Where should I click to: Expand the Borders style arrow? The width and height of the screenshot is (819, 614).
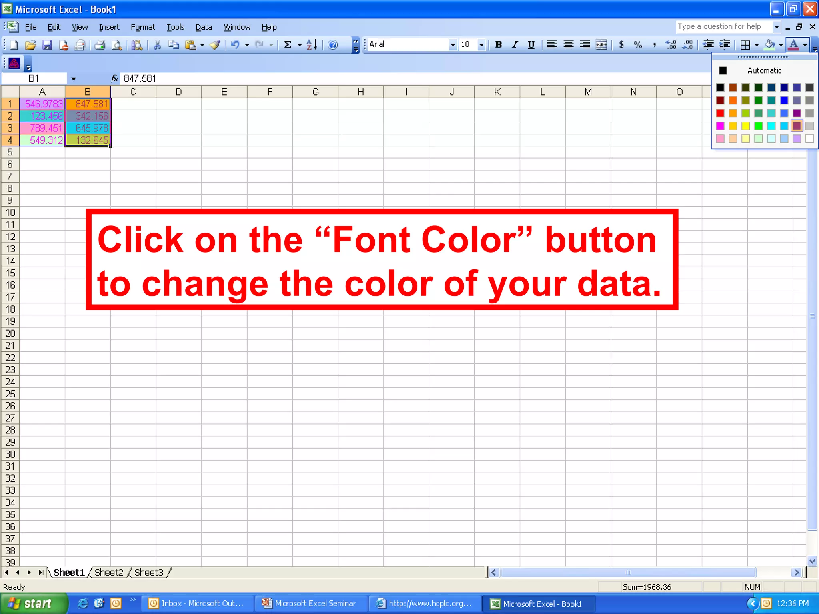click(757, 45)
